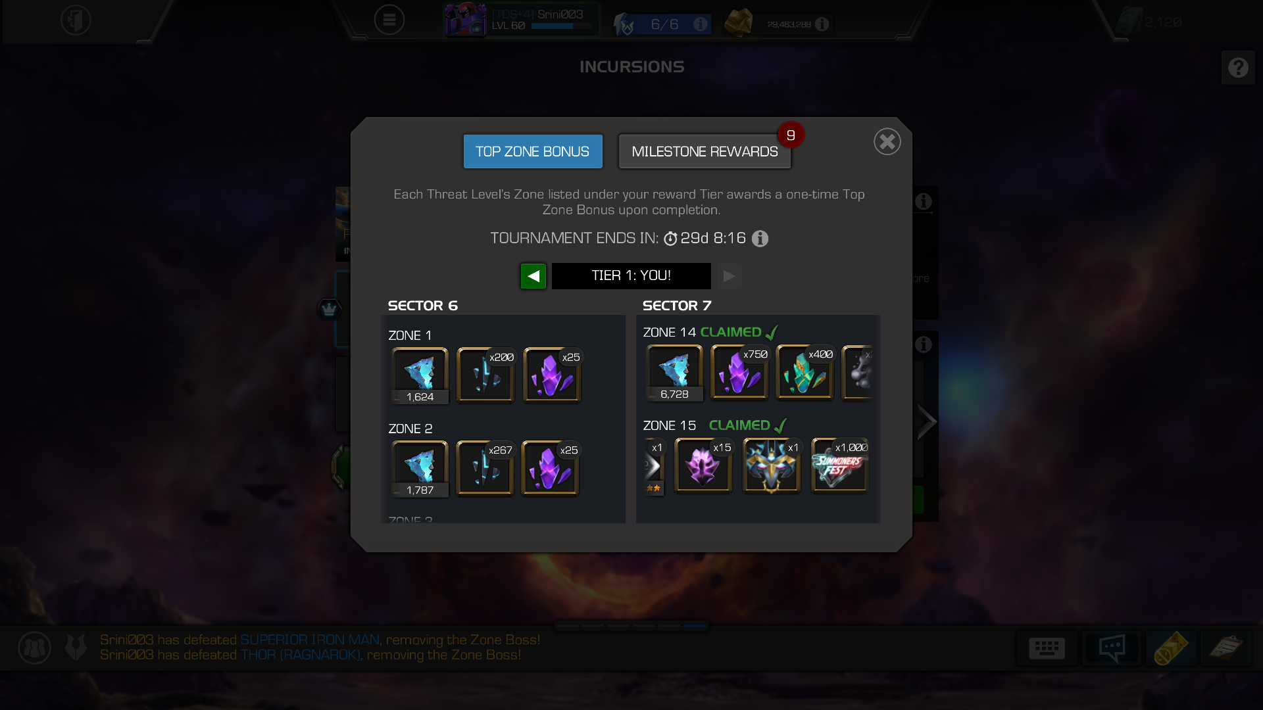
Task: Tap the Zone 15 gold relic x1 icon
Action: 772,465
